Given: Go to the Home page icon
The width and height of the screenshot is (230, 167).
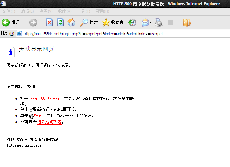Looking at the screenshot, I should (x=71, y=22).
